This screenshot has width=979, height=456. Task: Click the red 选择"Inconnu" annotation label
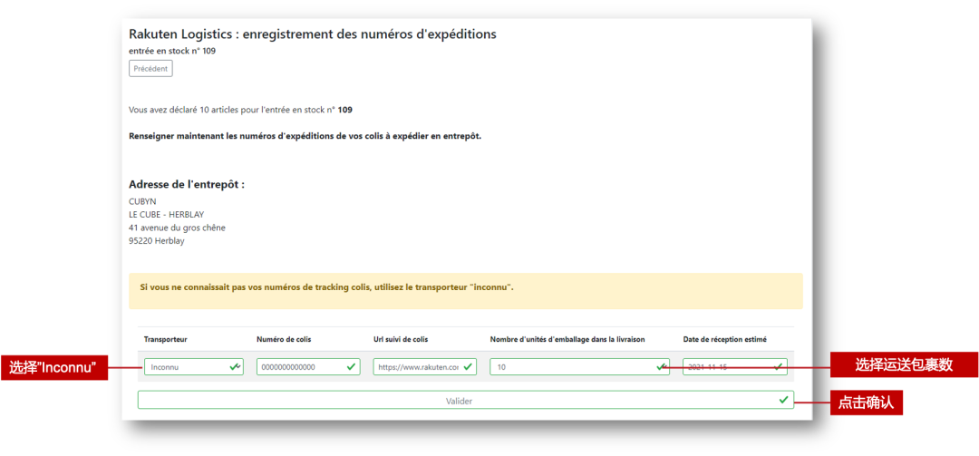[54, 367]
